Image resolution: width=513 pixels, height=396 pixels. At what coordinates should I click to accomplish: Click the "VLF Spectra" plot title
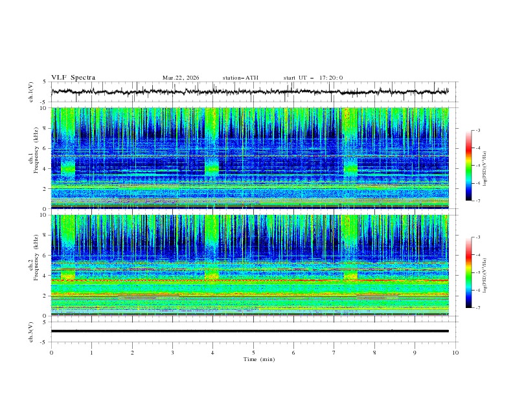tap(73, 78)
